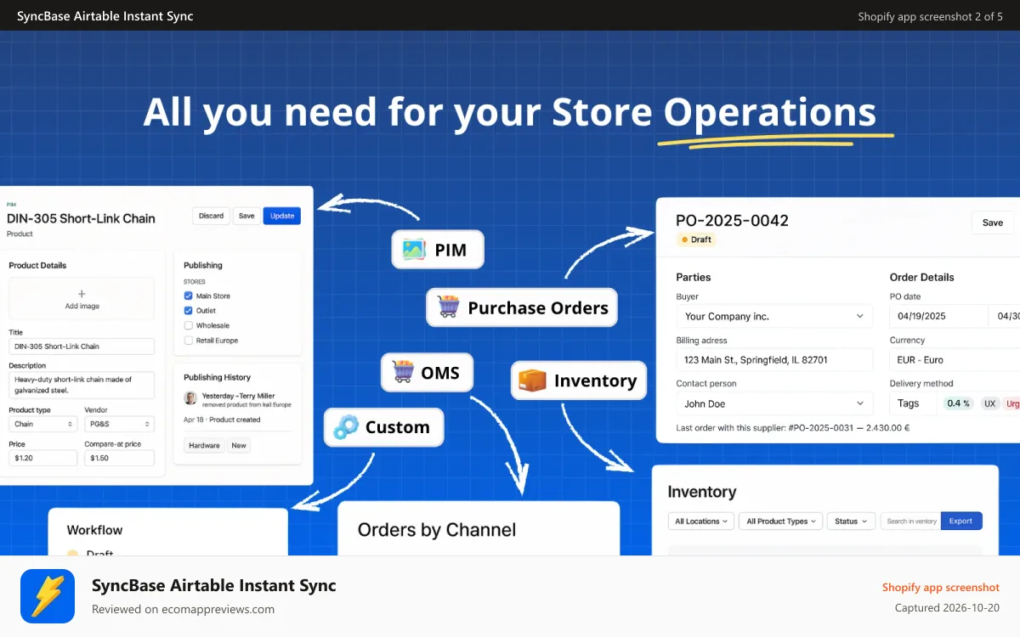Click Terry Miller's avatar in Publishing History
This screenshot has width=1020, height=637.
[190, 397]
